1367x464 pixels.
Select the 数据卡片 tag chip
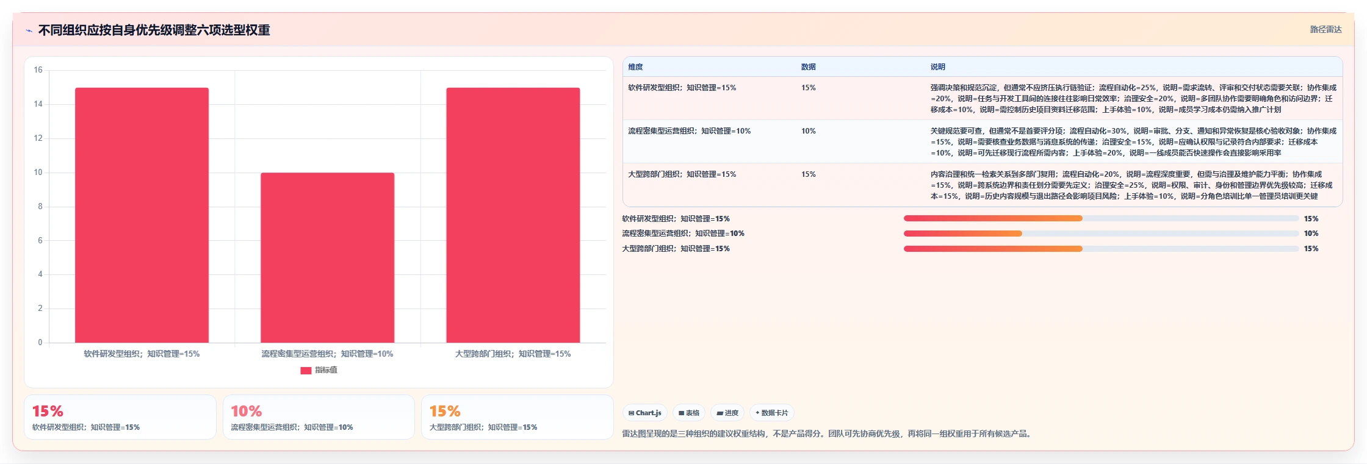coord(772,413)
